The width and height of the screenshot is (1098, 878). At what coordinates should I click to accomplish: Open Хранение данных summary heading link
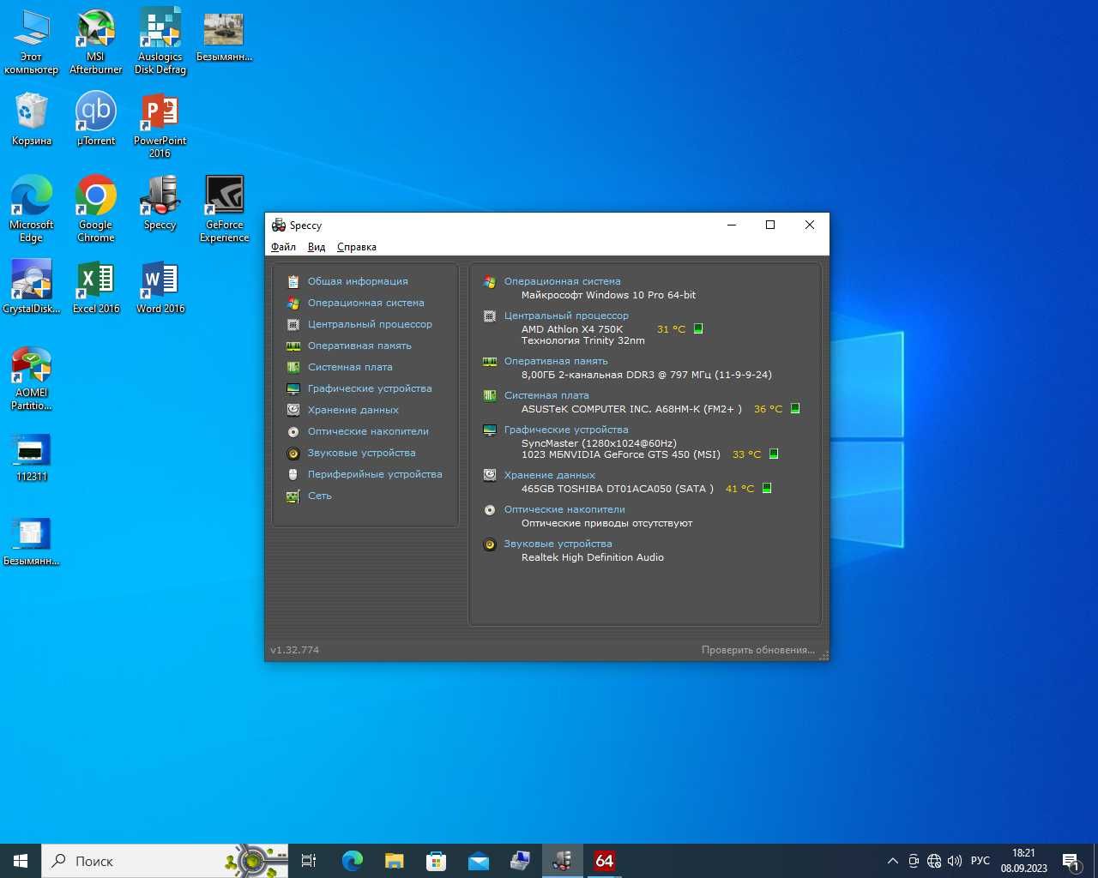(x=549, y=475)
